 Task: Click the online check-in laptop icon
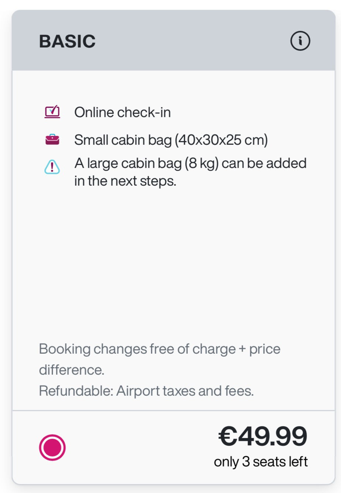click(x=52, y=112)
